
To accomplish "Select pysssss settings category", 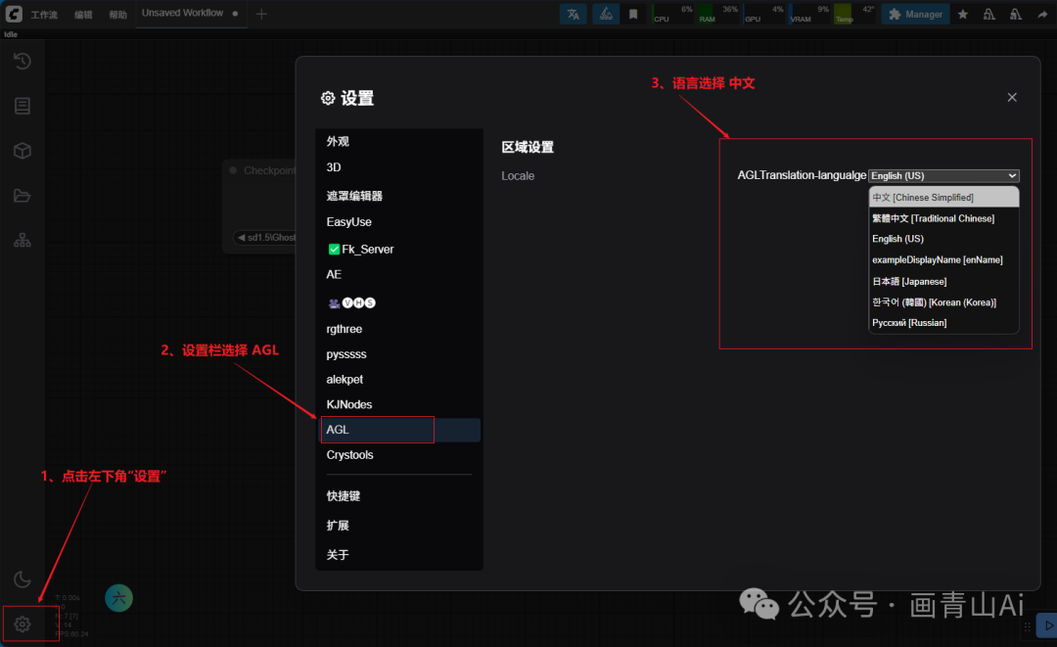I will 398,353.
